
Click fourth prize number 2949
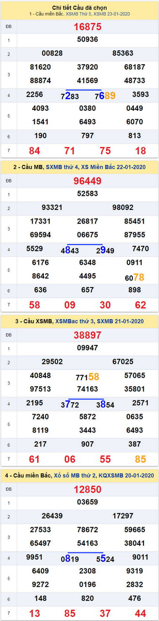pos(105,250)
